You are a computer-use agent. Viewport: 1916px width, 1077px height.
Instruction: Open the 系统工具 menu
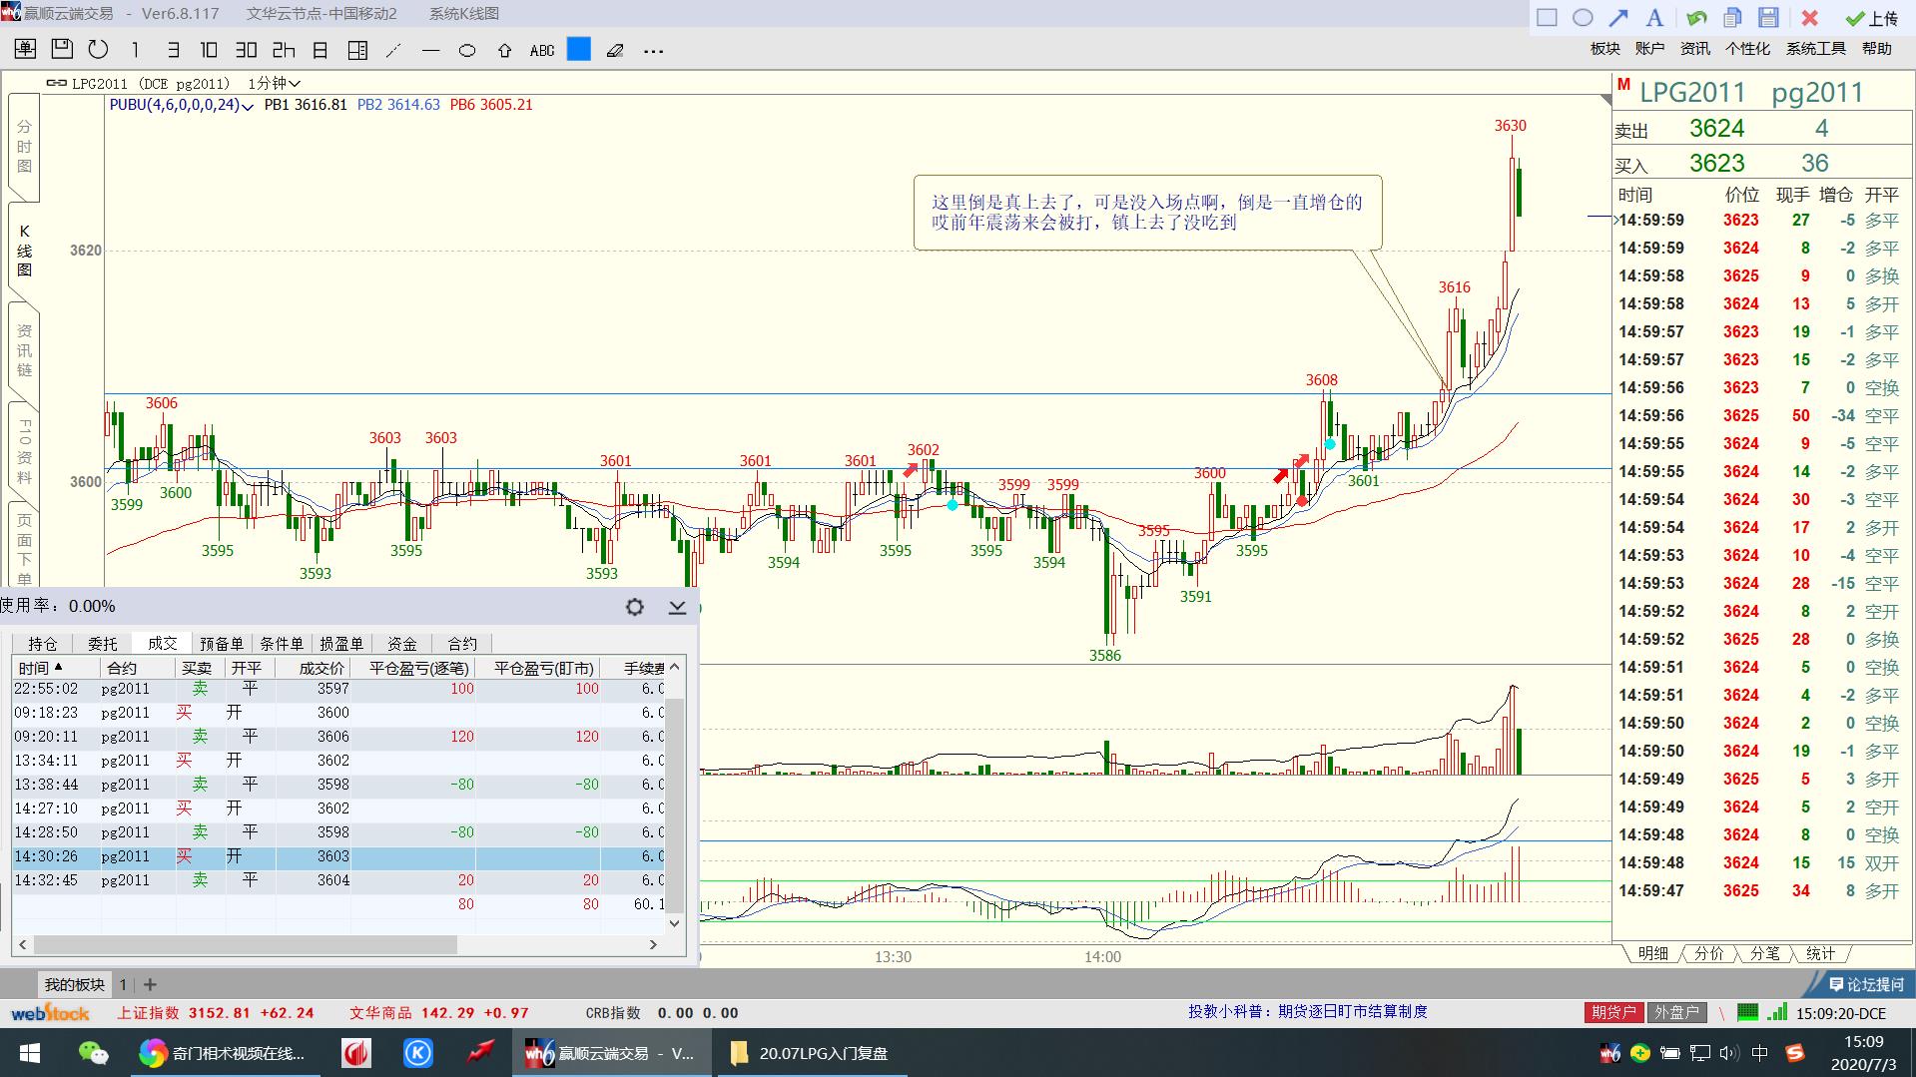click(x=1815, y=48)
